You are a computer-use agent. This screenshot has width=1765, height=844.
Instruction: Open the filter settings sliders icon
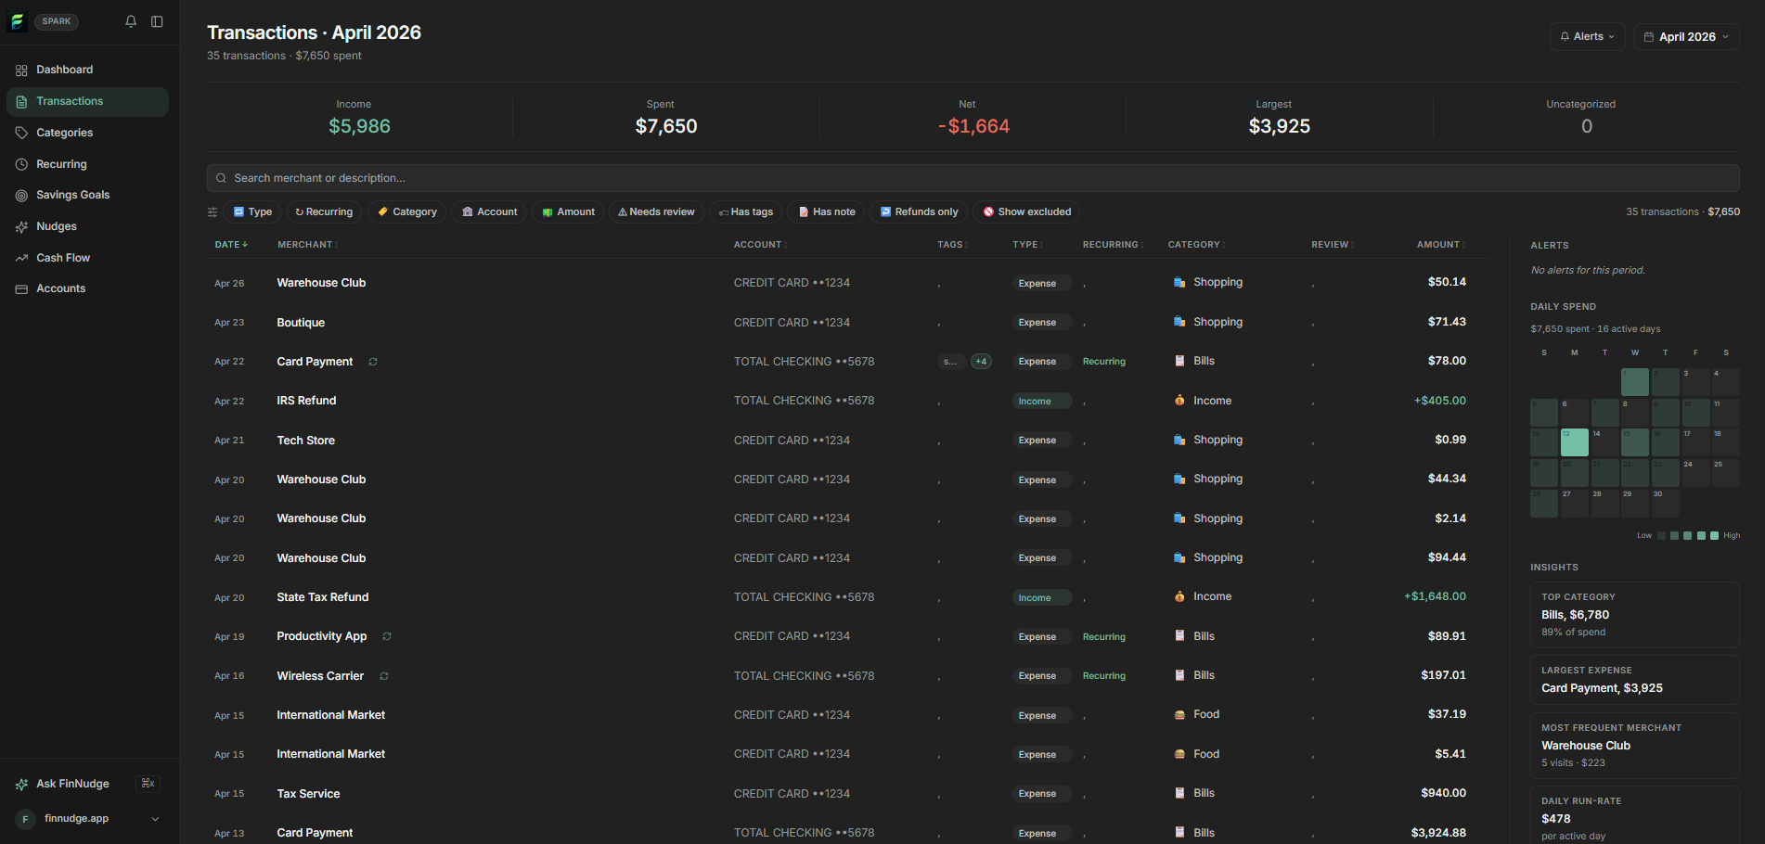pos(213,212)
